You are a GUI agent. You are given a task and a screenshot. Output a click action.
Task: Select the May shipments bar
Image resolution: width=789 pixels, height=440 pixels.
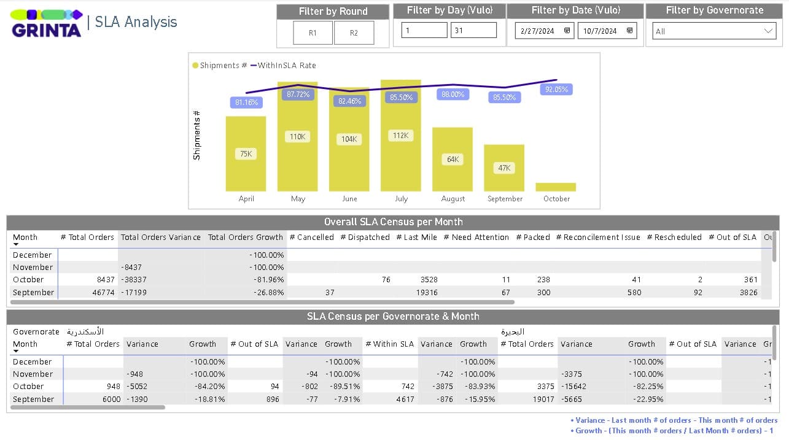click(298, 137)
